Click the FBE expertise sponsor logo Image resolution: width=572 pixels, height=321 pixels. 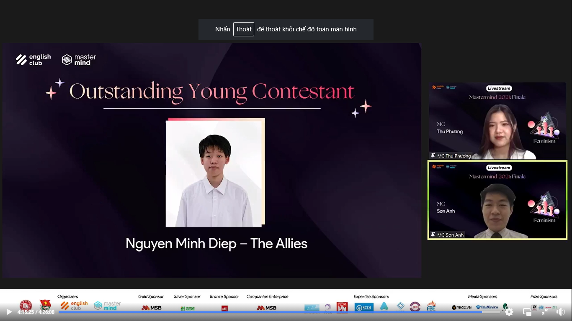431,307
